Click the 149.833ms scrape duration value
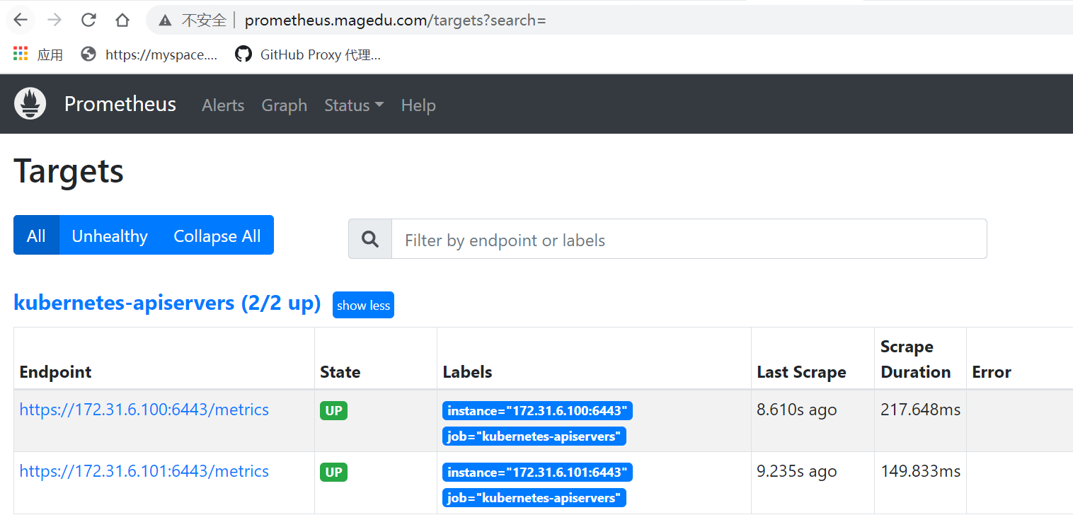Viewport: 1073px width, 527px height. click(x=921, y=472)
